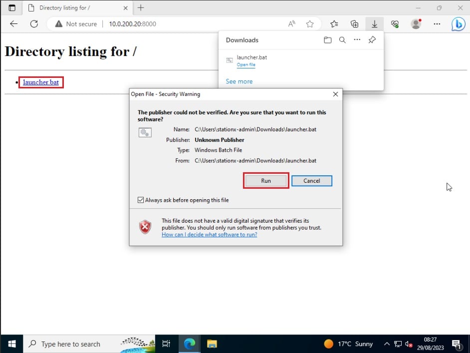Viewport: 470px width, 353px height.
Task: Open Read aloud icon in address bar
Action: point(292,23)
